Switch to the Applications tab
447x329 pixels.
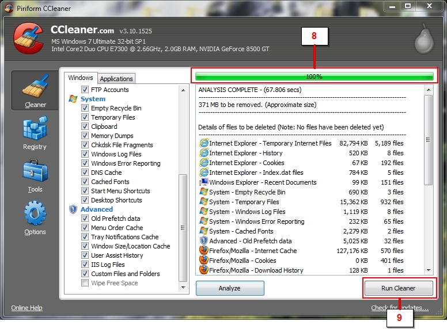pyautogui.click(x=116, y=79)
